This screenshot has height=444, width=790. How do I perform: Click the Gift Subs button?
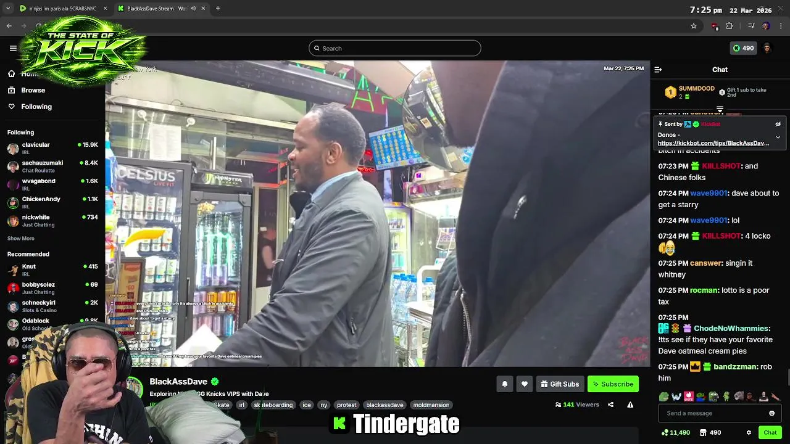coord(560,384)
